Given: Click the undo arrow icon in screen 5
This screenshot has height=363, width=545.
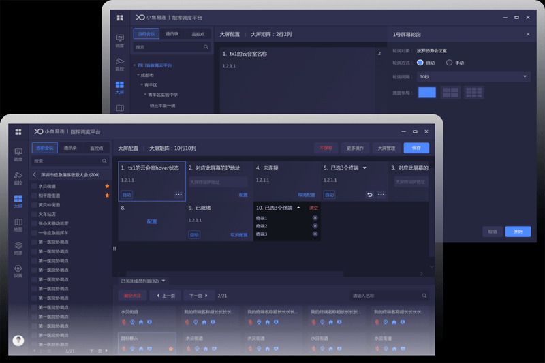Looking at the screenshot, I should click(x=370, y=195).
